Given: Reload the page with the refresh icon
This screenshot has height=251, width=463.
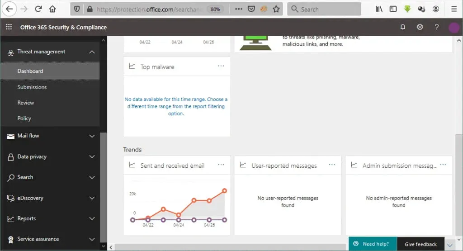Looking at the screenshot, I should tap(38, 9).
